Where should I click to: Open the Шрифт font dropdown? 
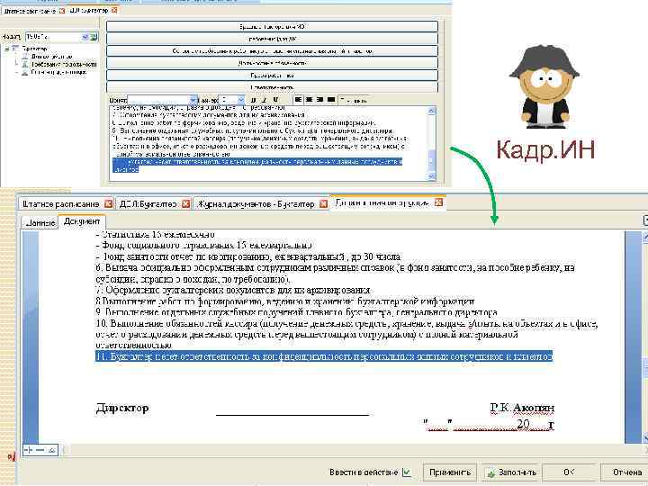[193, 100]
